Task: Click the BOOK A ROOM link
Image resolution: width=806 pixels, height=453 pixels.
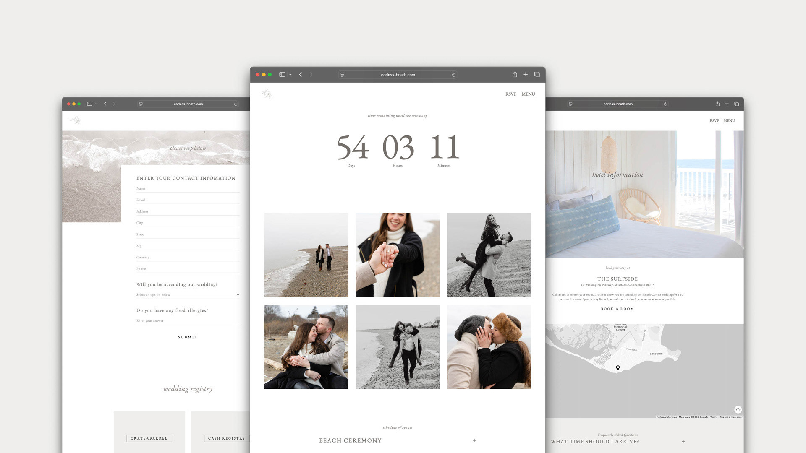Action: [x=617, y=309]
